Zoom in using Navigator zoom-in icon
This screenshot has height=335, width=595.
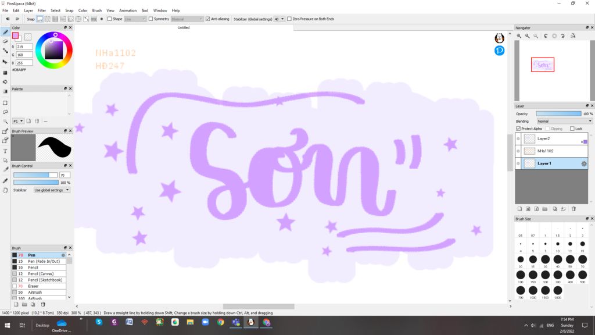point(519,35)
